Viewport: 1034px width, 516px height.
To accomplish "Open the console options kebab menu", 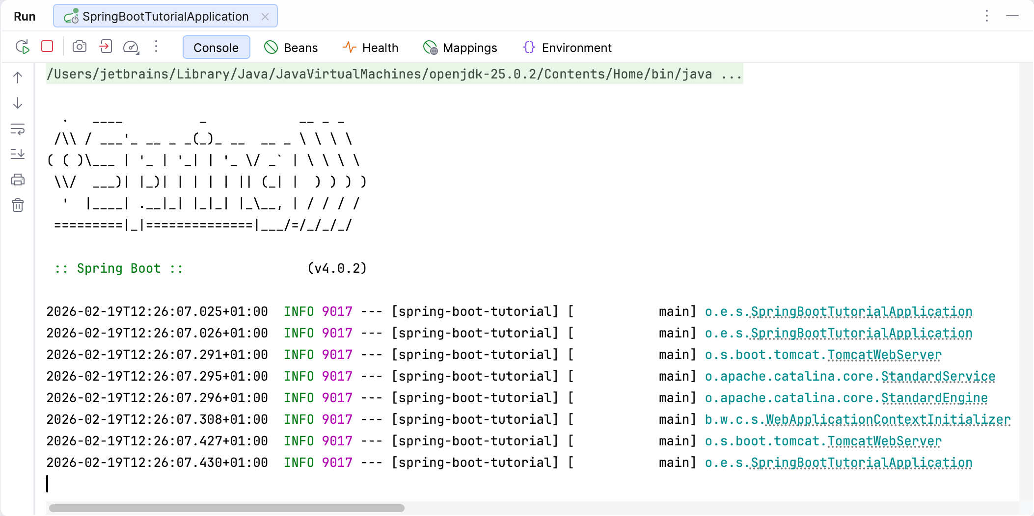I will pos(156,47).
